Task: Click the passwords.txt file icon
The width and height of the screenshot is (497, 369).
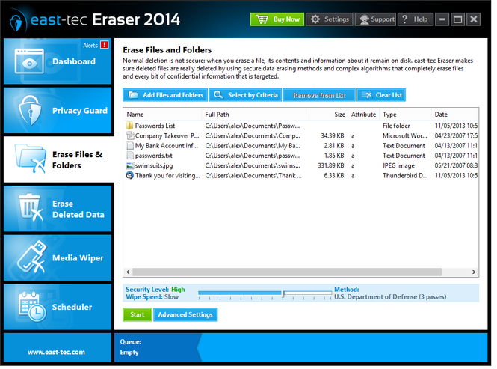Action: 130,156
